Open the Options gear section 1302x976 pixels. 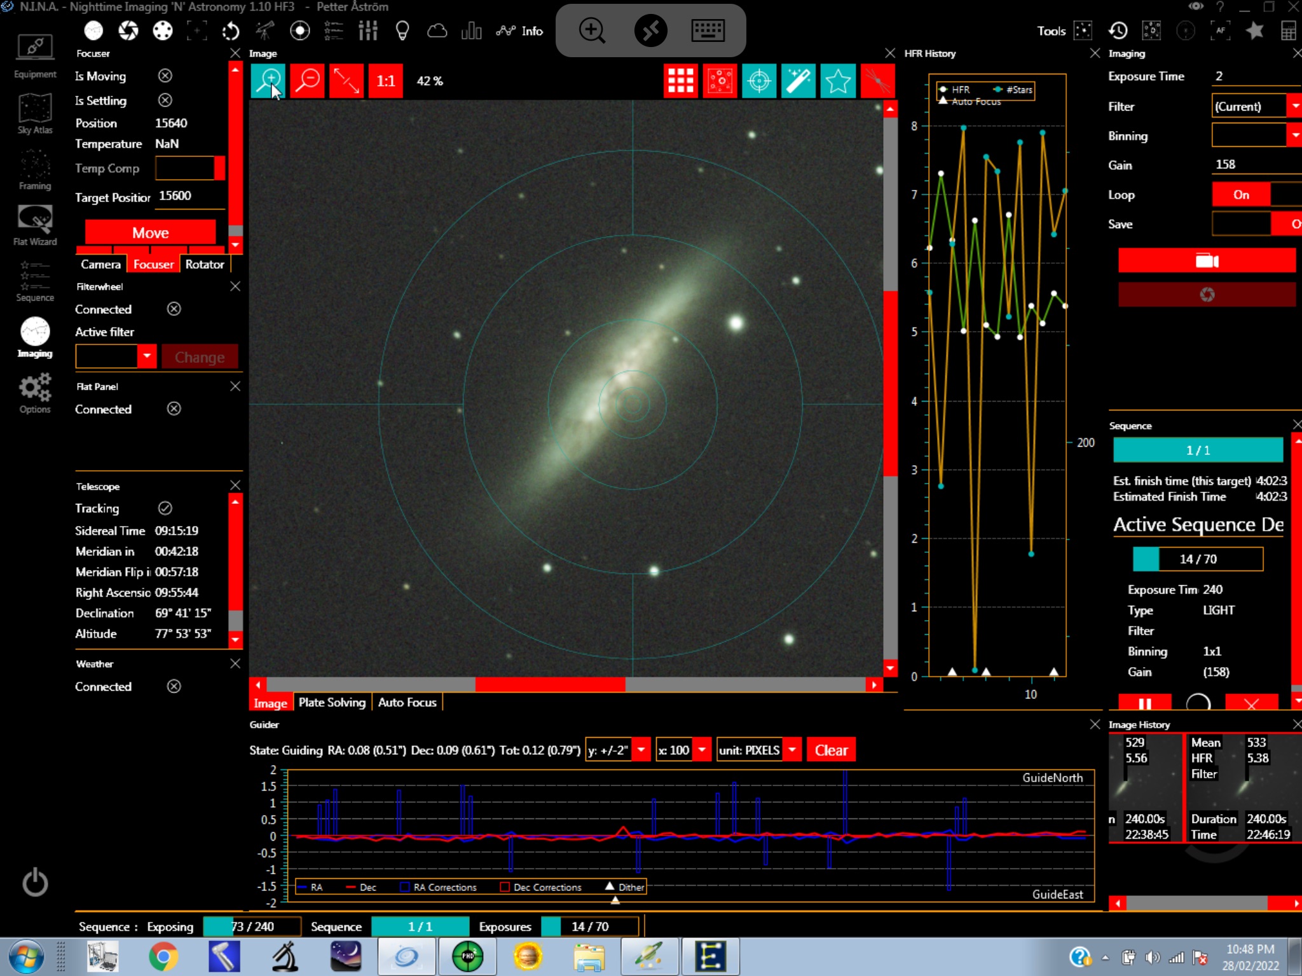click(35, 393)
